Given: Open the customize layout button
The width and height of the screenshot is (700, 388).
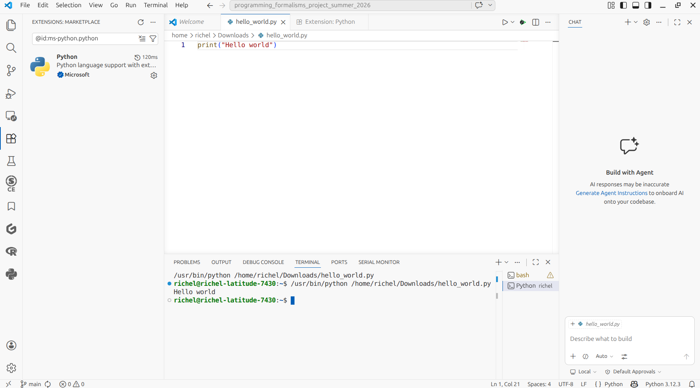Looking at the screenshot, I should click(x=611, y=5).
